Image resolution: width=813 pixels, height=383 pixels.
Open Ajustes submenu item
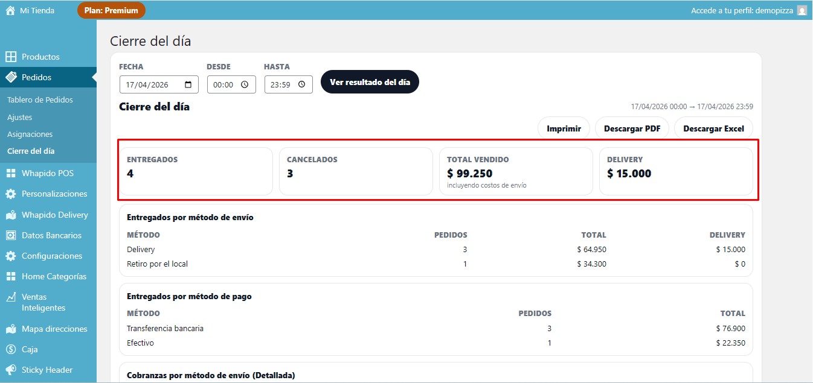point(20,117)
